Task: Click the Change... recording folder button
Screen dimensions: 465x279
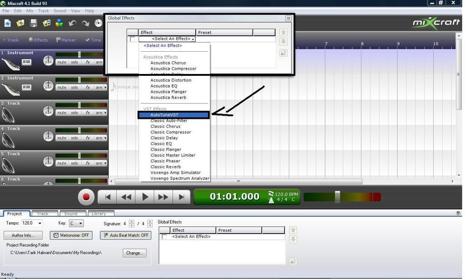Action: tap(134, 253)
